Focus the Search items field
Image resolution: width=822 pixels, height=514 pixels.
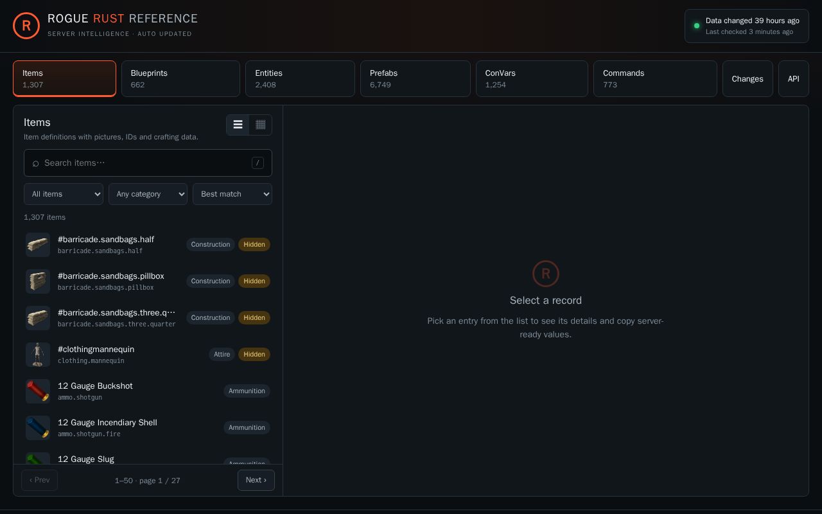(x=148, y=163)
